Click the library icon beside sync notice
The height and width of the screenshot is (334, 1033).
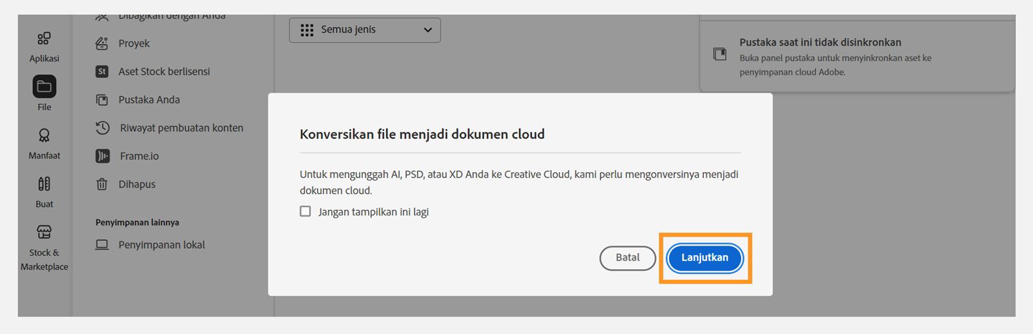720,54
